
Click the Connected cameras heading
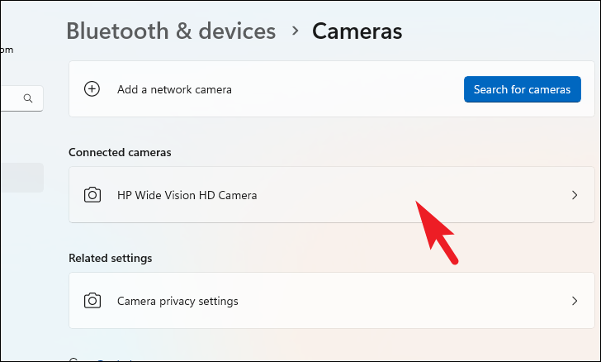(x=120, y=152)
